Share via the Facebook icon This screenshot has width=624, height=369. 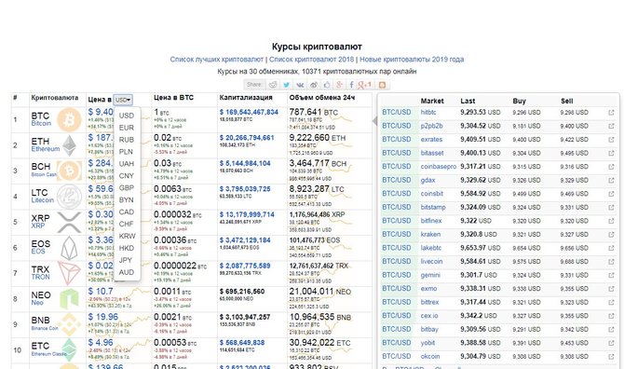(351, 85)
